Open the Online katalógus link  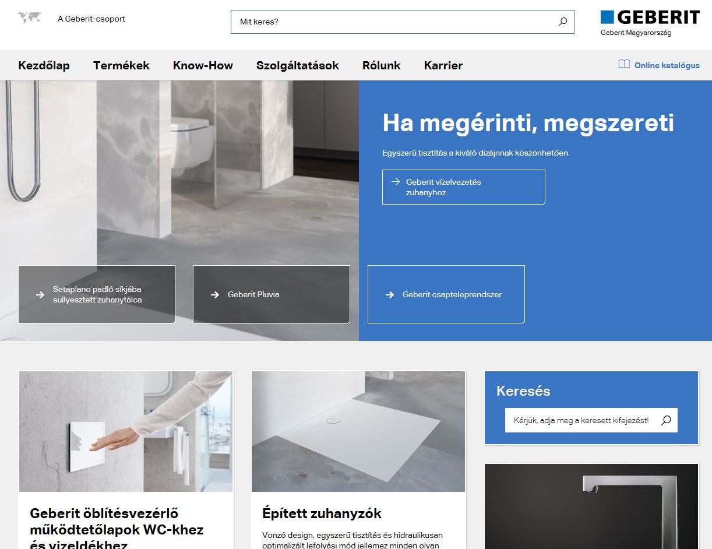pyautogui.click(x=667, y=65)
